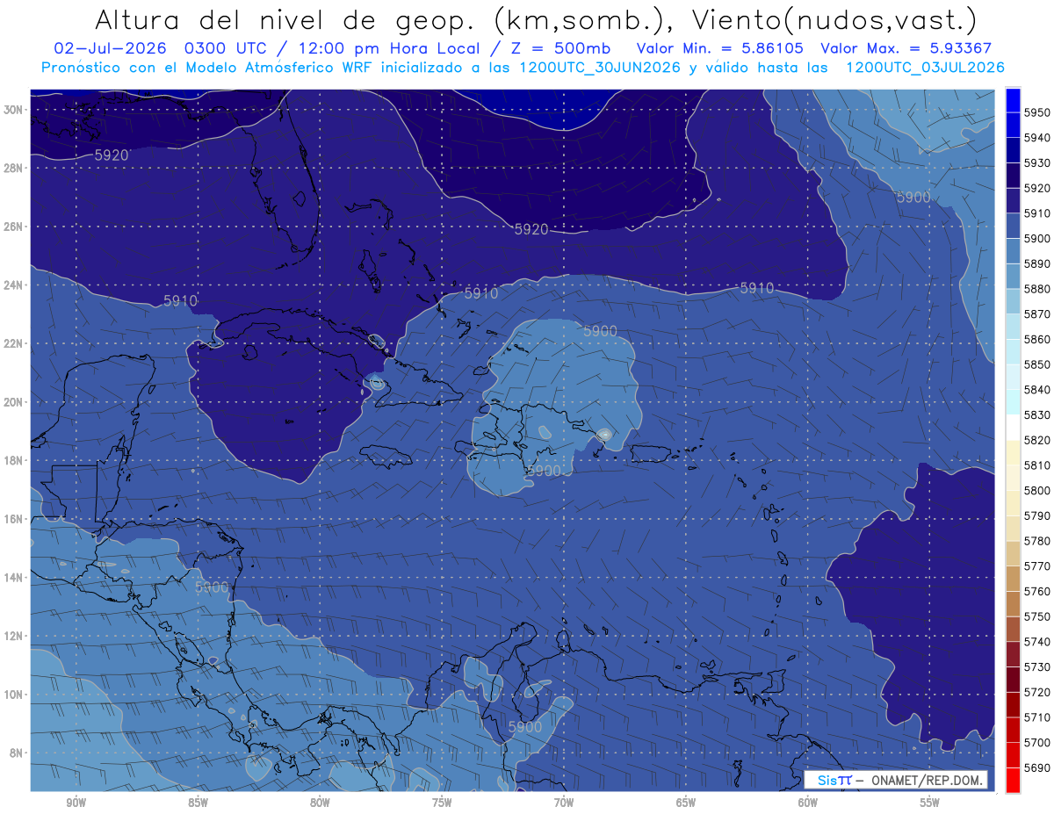Click the legend label 5930
The height and width of the screenshot is (814, 1054).
[1036, 162]
